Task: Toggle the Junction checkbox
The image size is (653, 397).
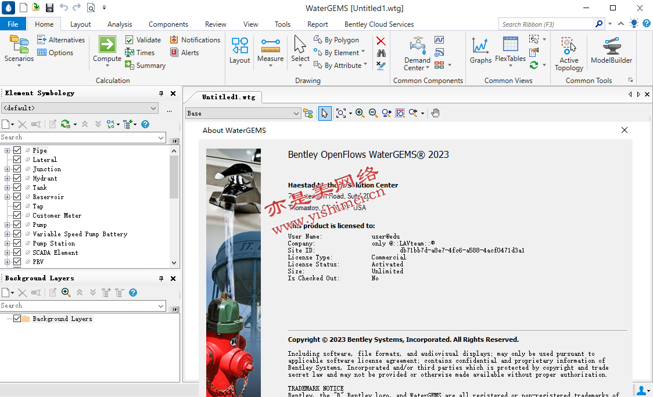Action: tap(17, 169)
